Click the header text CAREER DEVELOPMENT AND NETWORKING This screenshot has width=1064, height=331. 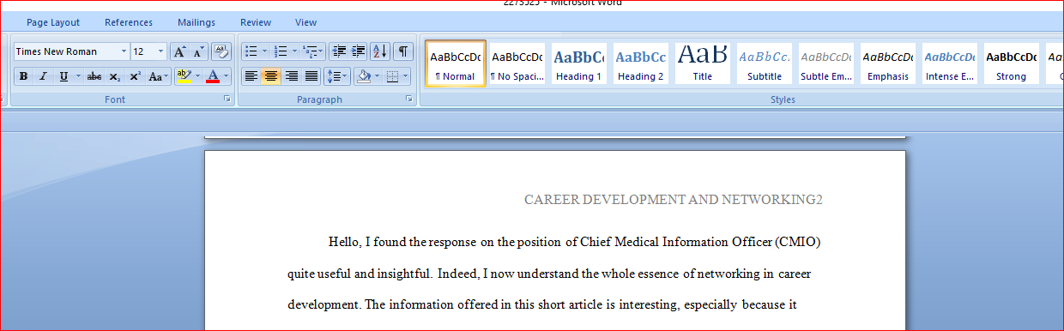(x=669, y=200)
